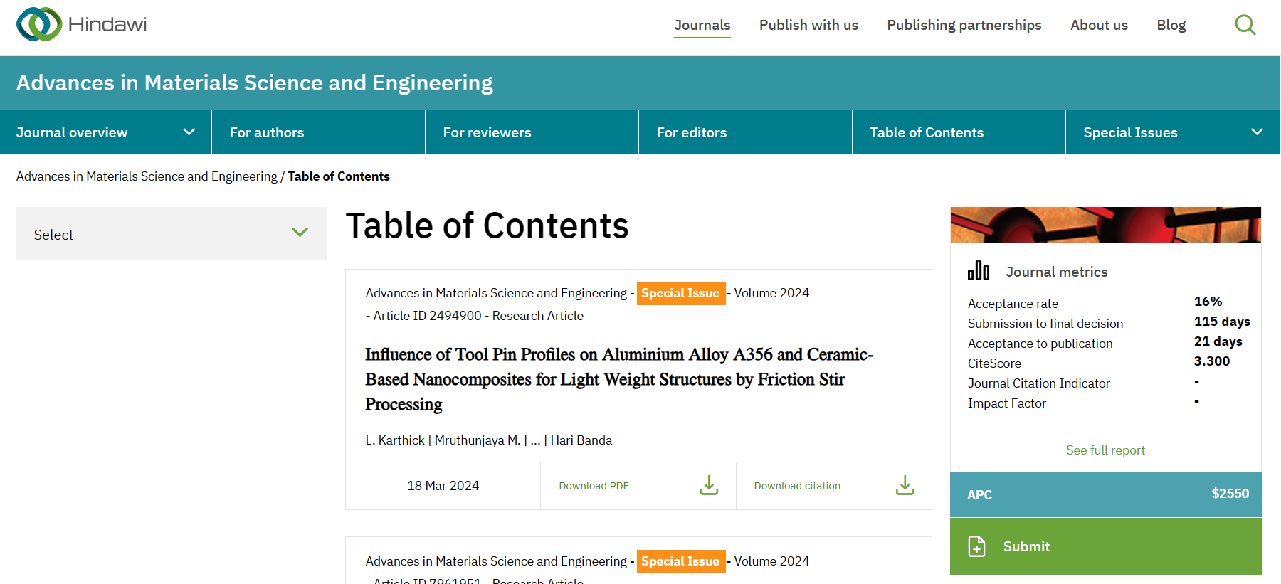The height and width of the screenshot is (584, 1281).
Task: Click the Journal metrics bar chart icon
Action: [979, 271]
